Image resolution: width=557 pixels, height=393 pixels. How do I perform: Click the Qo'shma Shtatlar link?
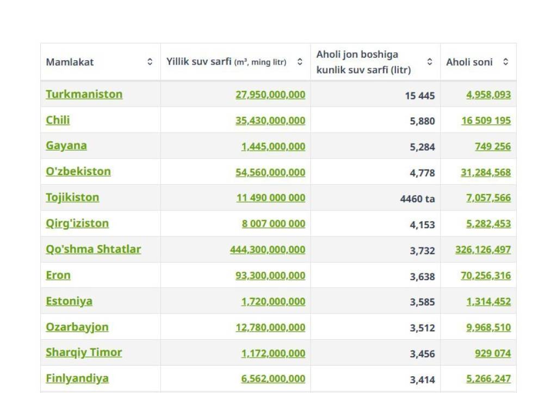[93, 249]
